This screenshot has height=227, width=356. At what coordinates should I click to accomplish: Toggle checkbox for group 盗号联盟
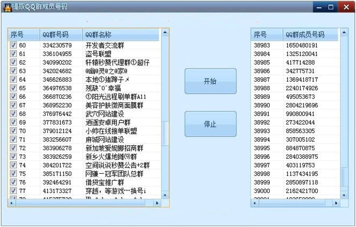(13, 54)
